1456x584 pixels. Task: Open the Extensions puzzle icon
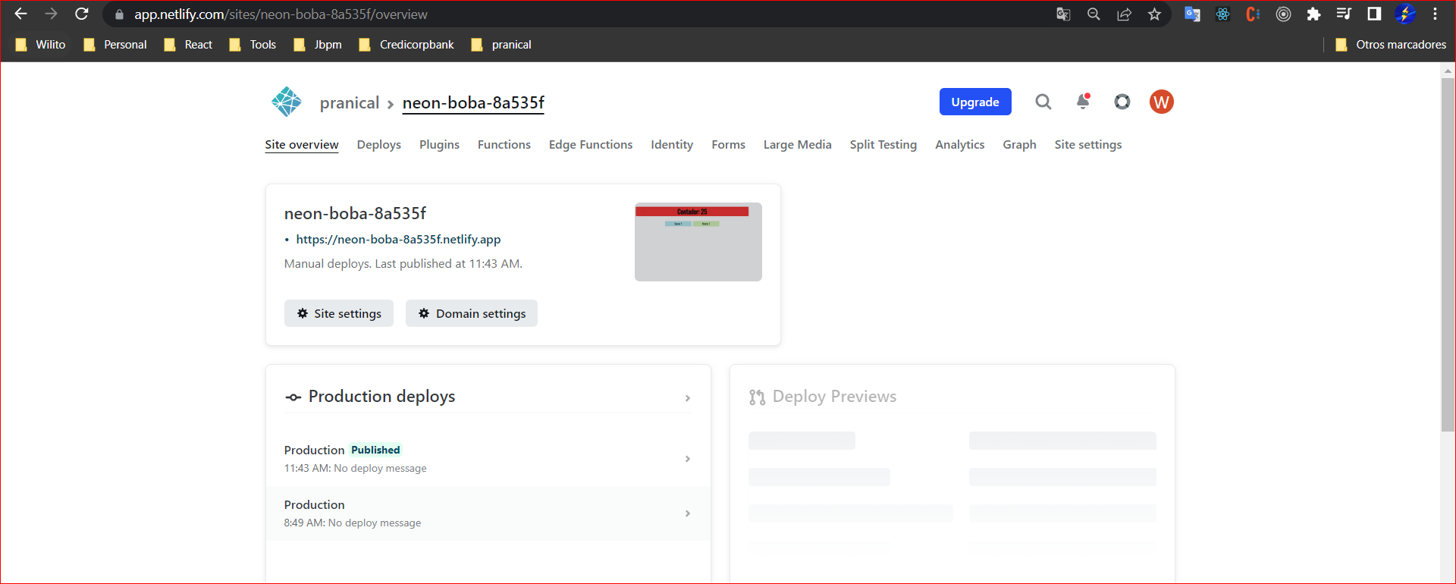coord(1313,14)
